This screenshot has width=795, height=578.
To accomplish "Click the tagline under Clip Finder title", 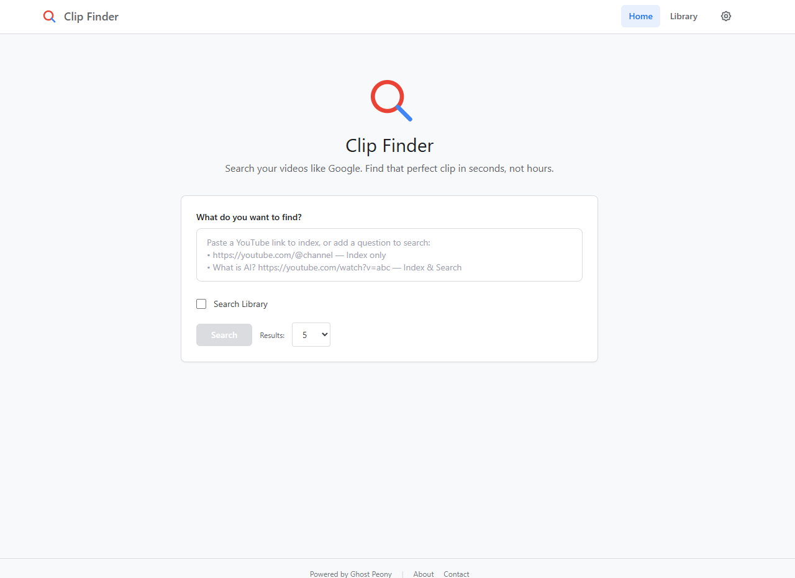I will (389, 168).
